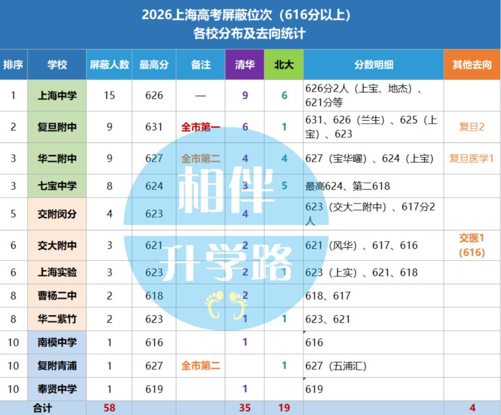501x415 pixels.
Task: Click the 其他去向 total 4 cell
Action: pyautogui.click(x=472, y=408)
